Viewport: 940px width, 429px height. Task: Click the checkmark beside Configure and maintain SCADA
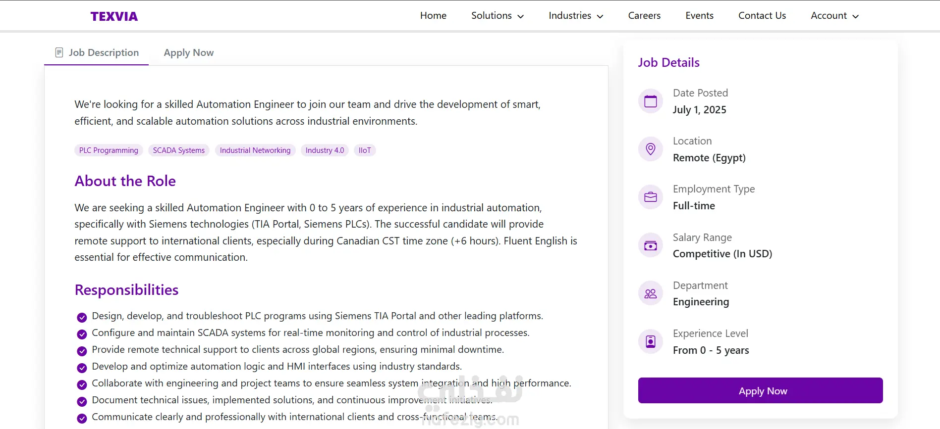[x=82, y=334]
